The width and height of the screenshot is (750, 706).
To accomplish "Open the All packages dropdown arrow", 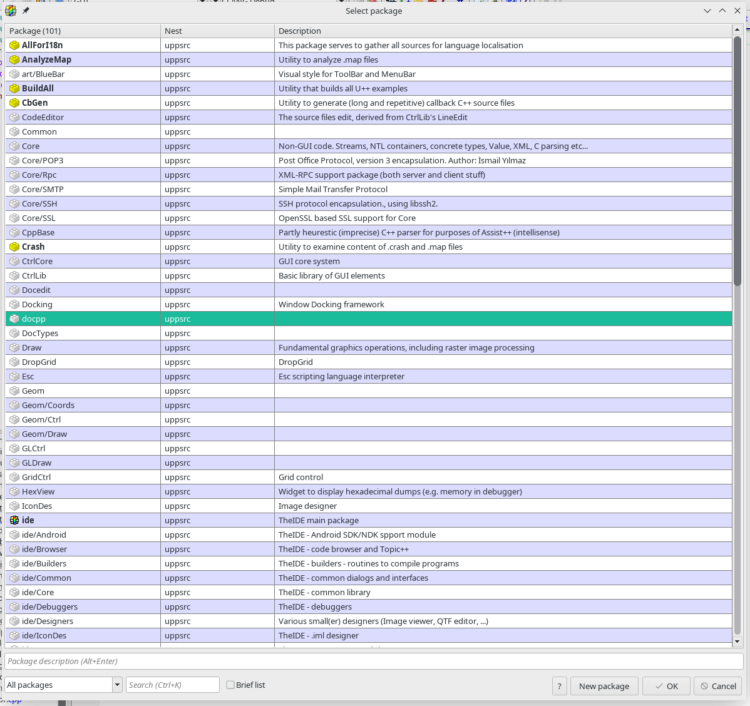I will [x=117, y=685].
